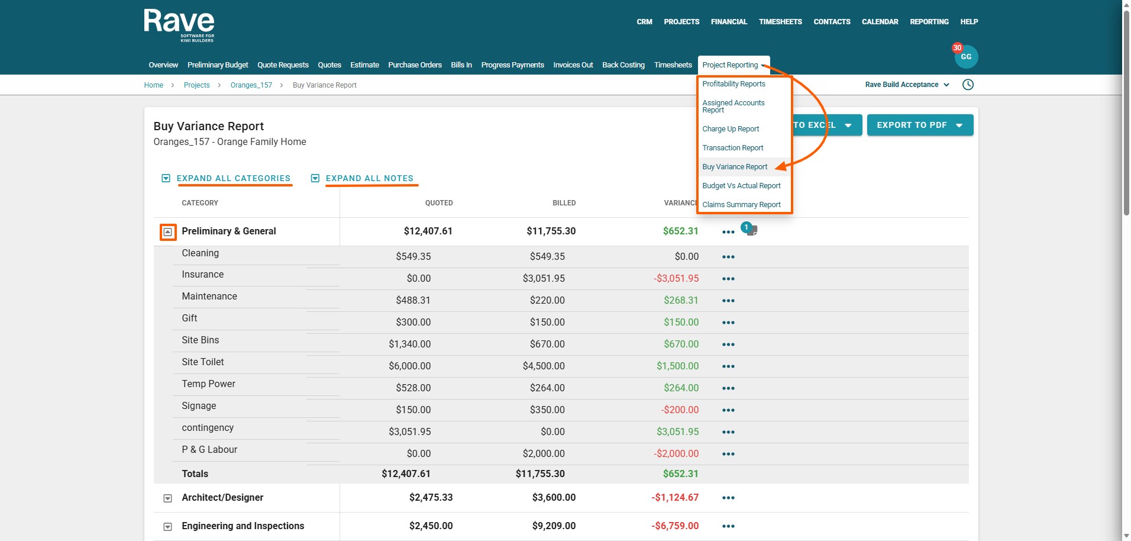Choose Profitability Reports from the dropdown
Viewport: 1131px width, 541px height.
click(733, 84)
